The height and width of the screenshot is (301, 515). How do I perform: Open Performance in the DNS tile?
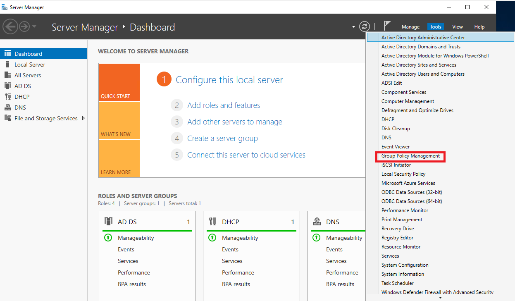[342, 272]
